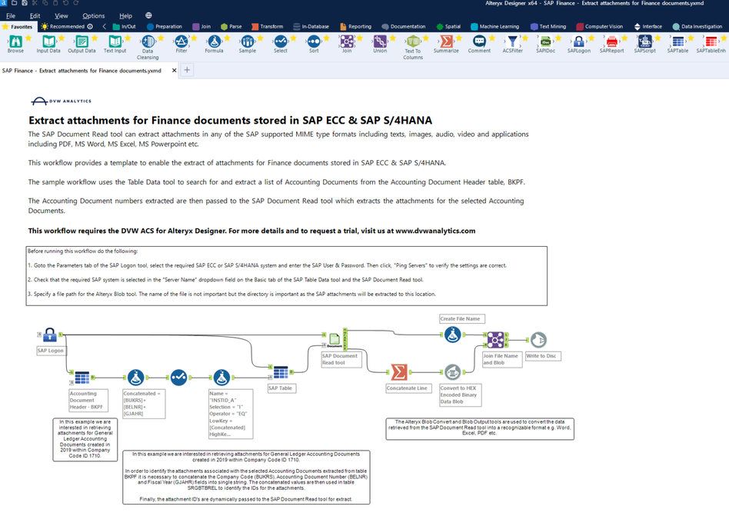
Task: Choose the SAPTable tool in palette
Action: (x=677, y=42)
